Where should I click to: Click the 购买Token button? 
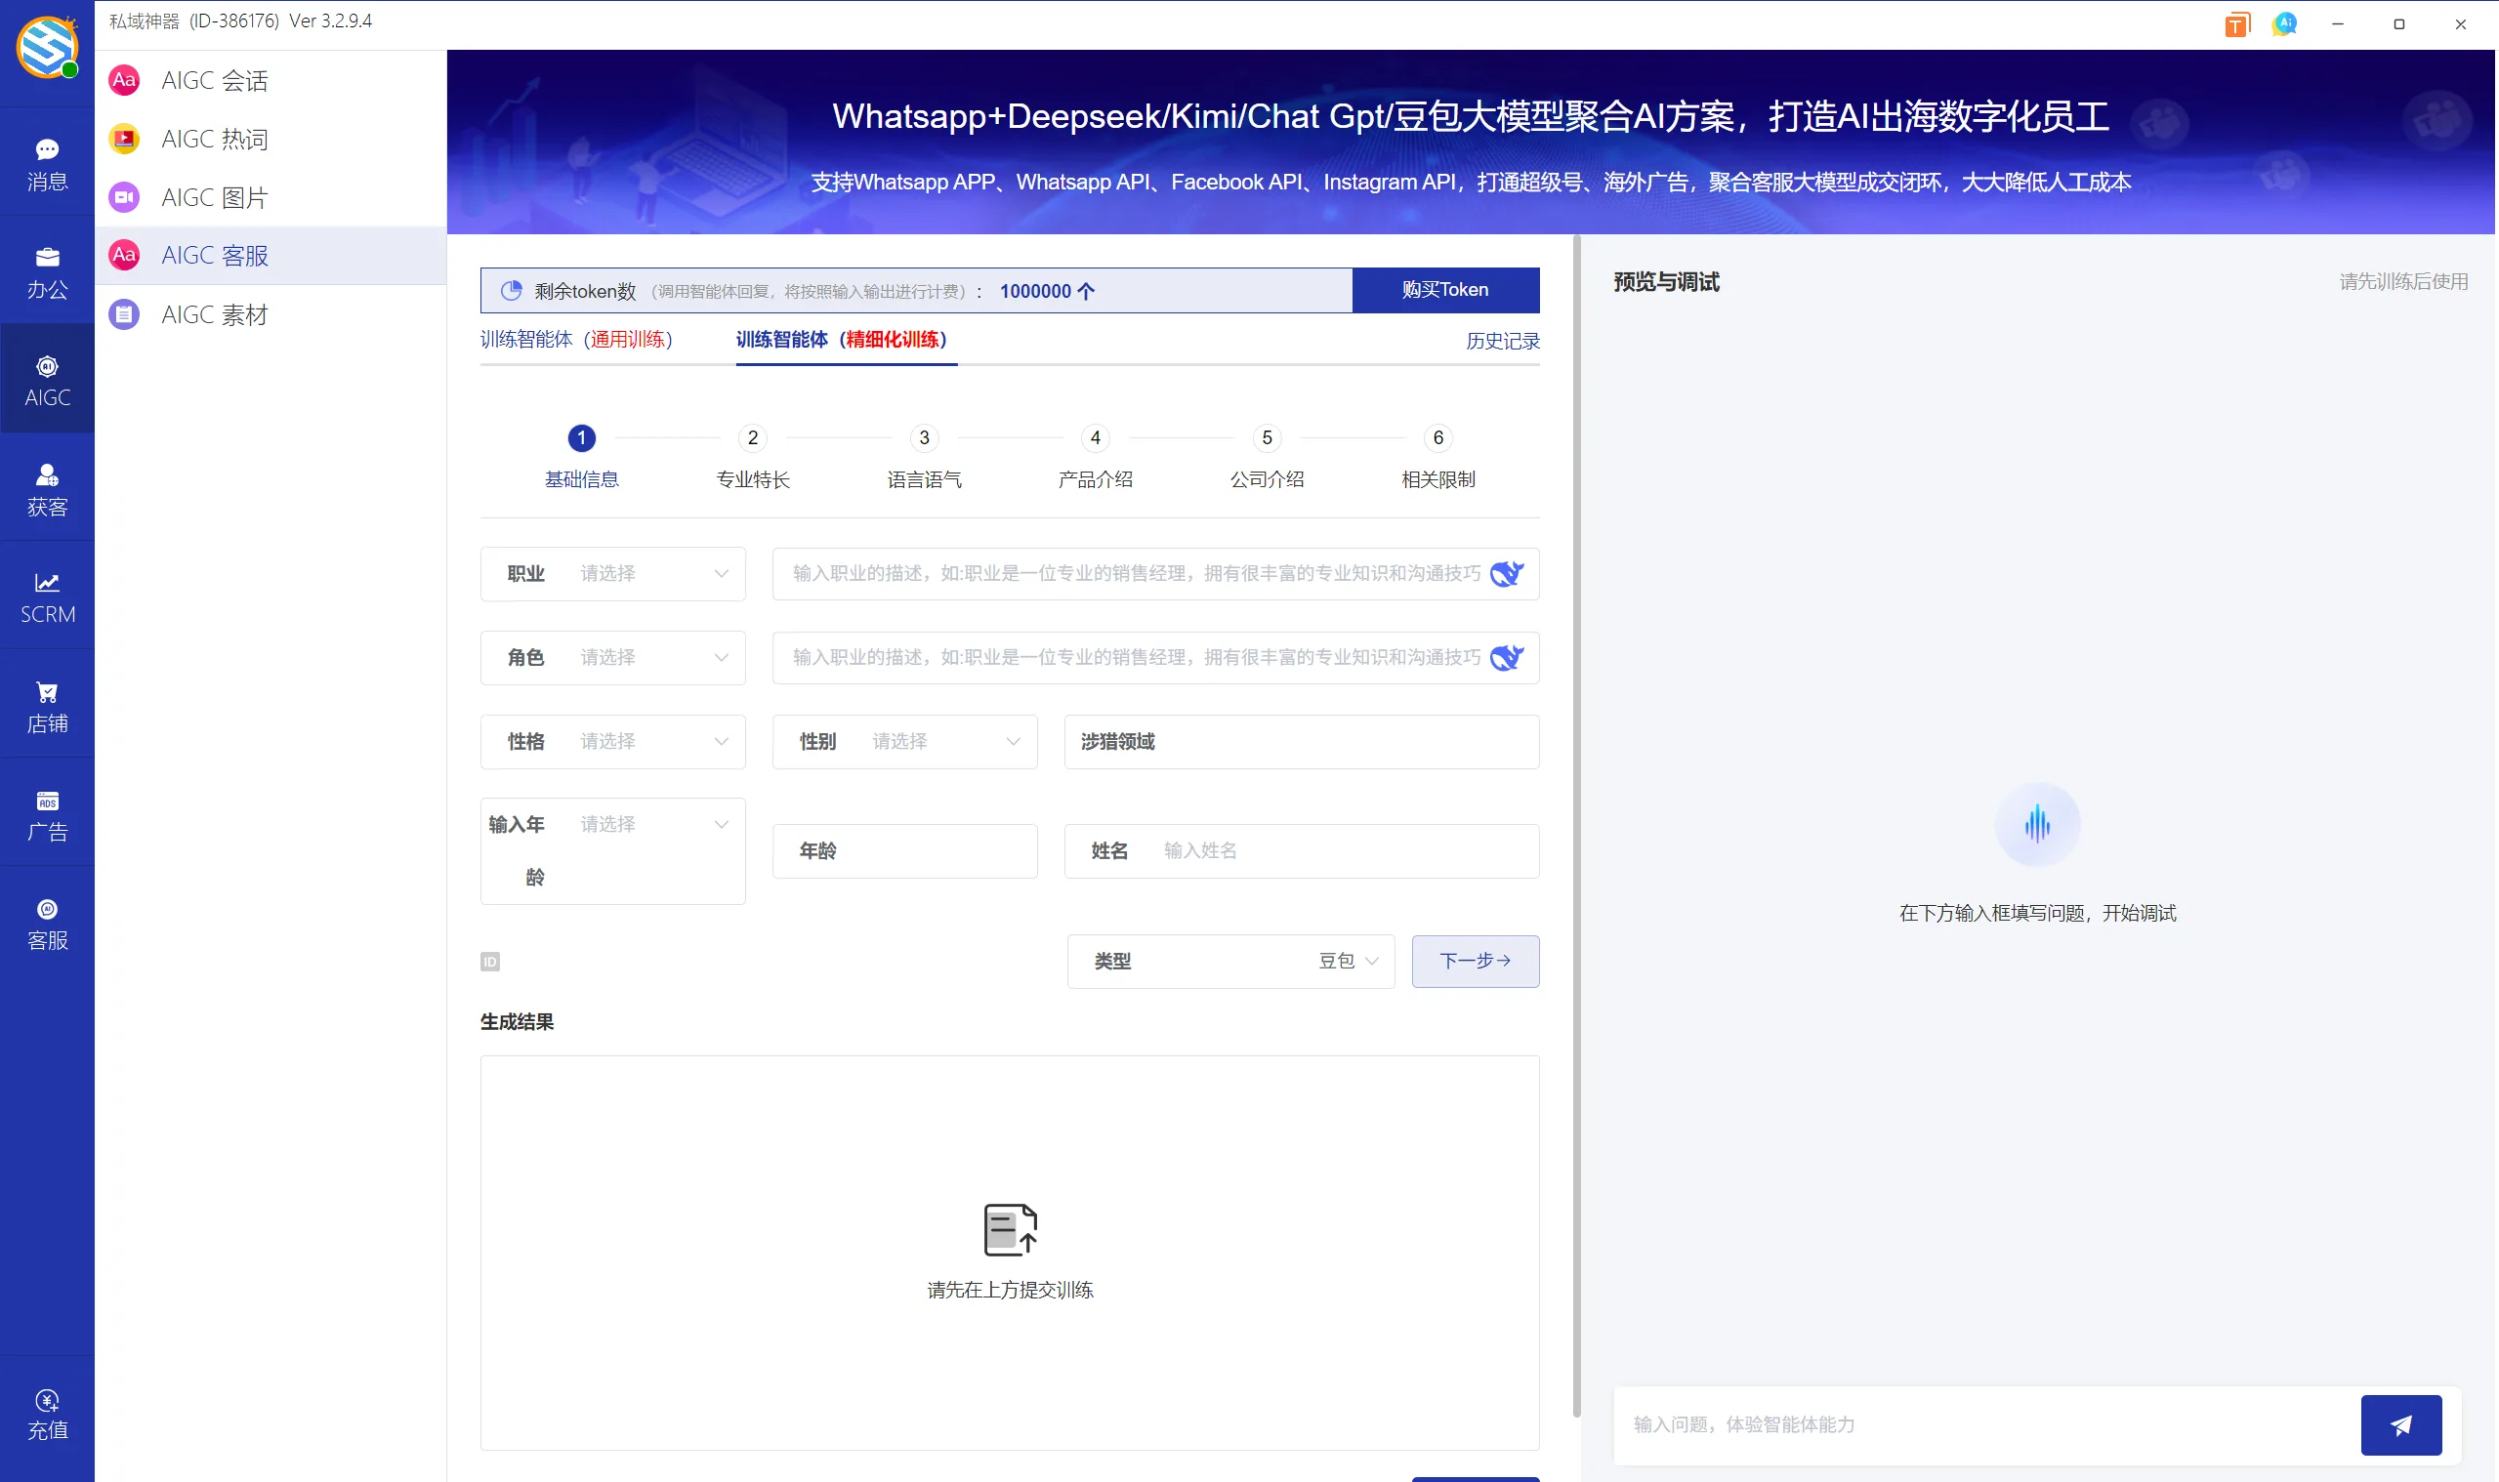(1444, 290)
